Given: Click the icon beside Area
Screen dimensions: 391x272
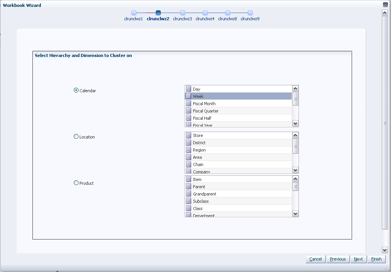Looking at the screenshot, I should click(x=189, y=157).
